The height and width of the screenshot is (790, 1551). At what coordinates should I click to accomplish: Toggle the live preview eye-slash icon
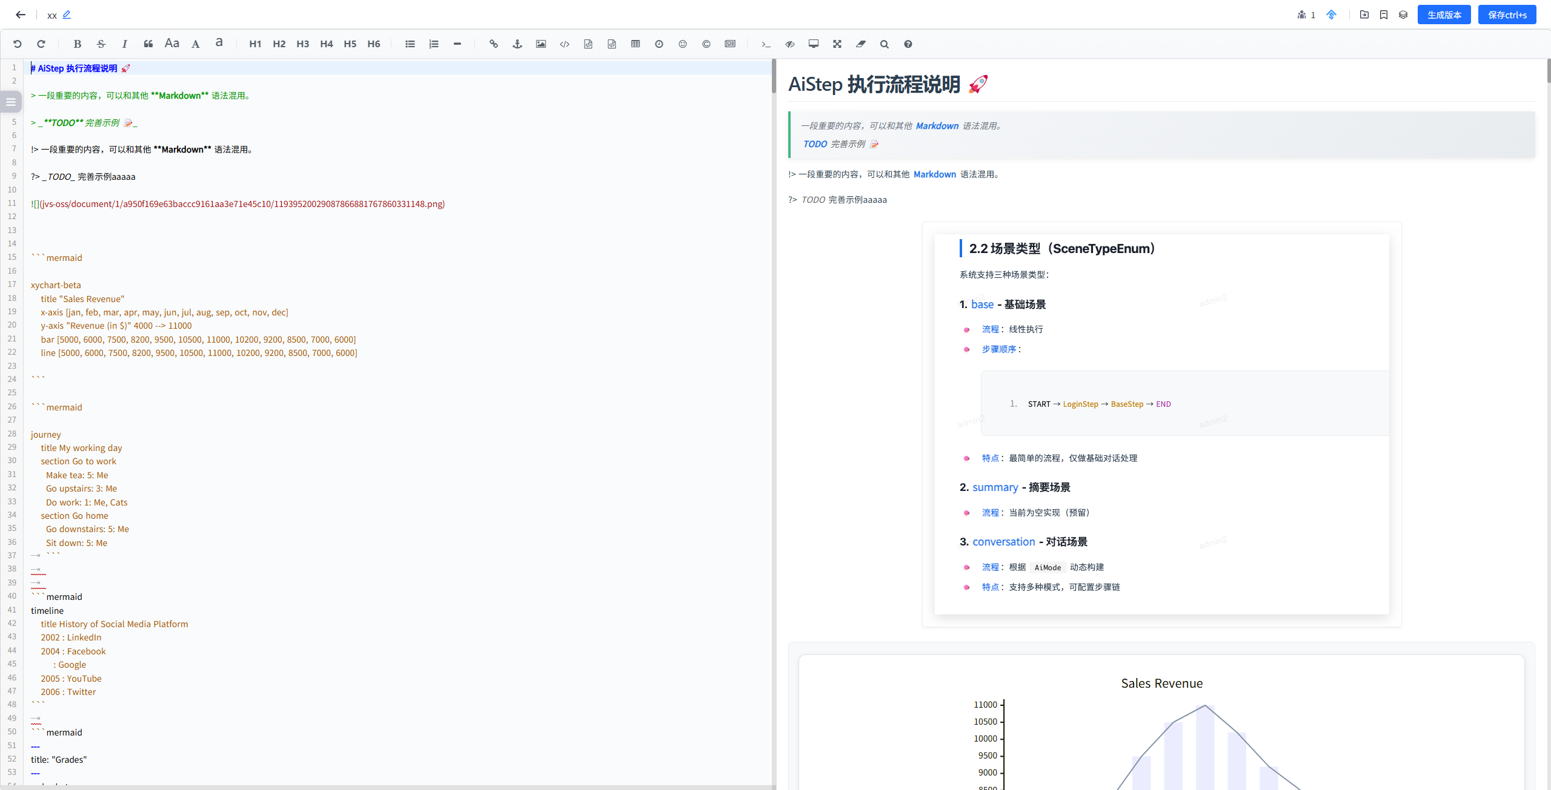[790, 44]
